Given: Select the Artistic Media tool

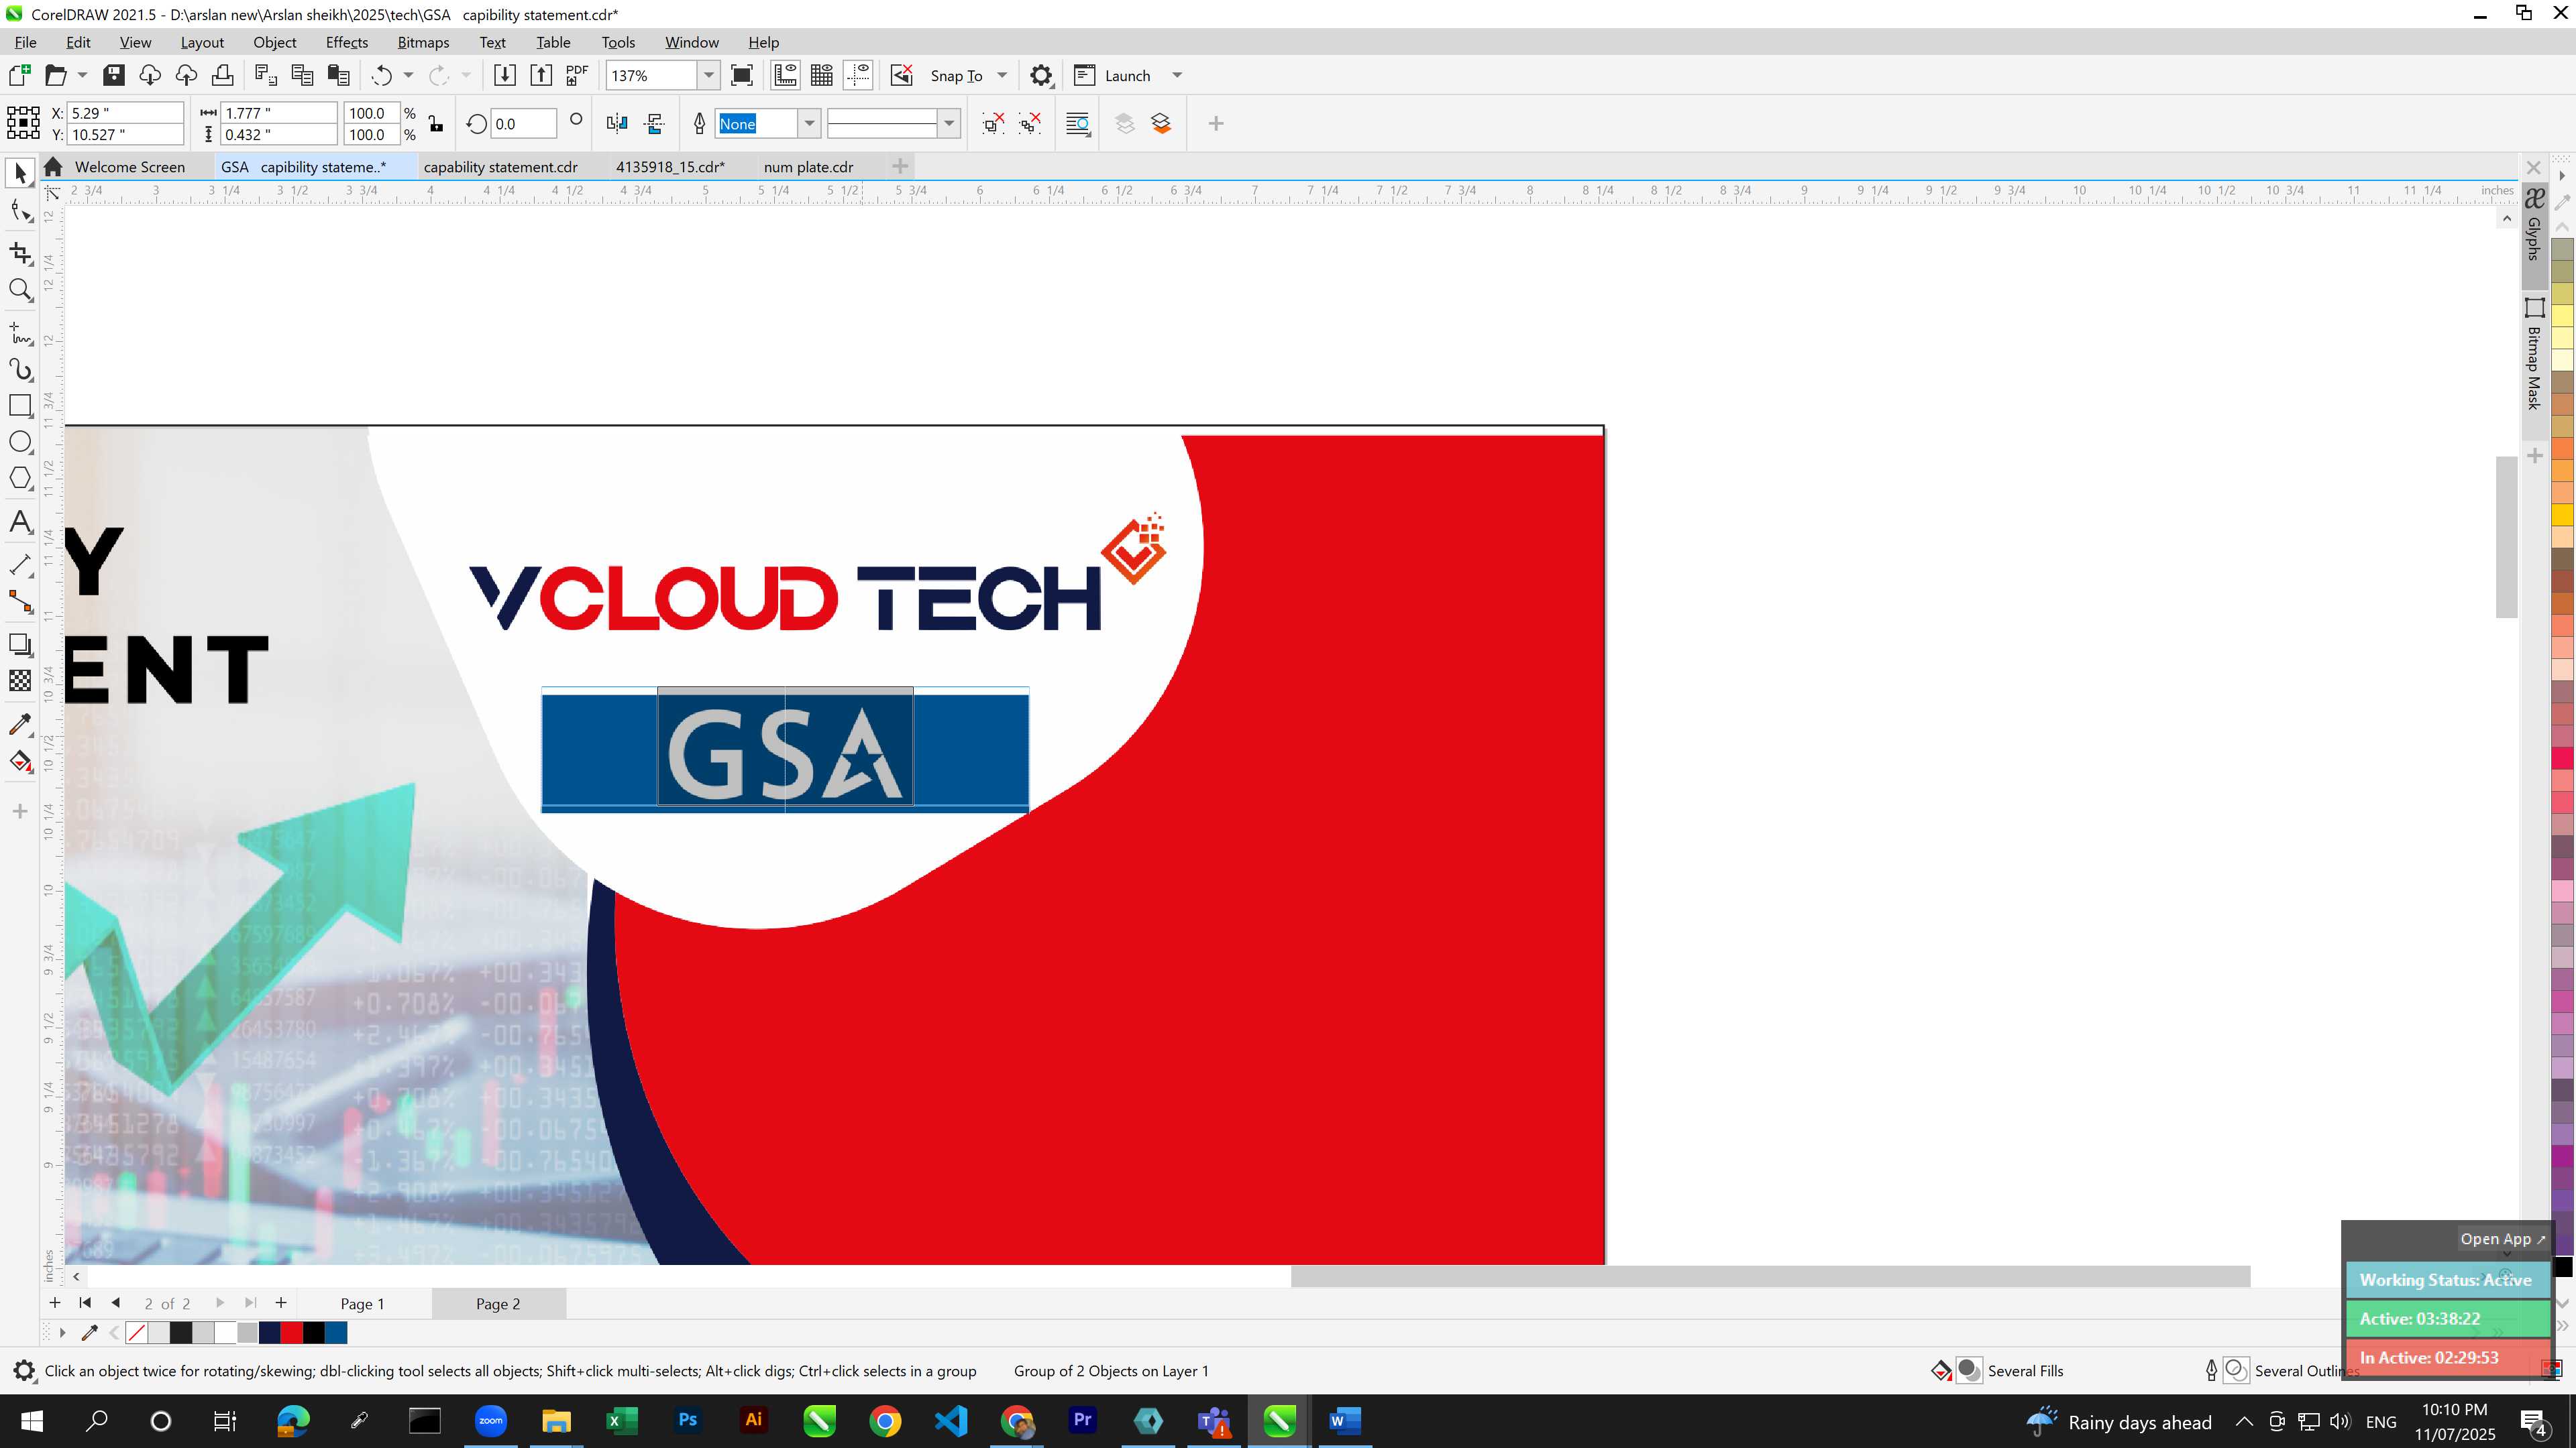Looking at the screenshot, I should 20,370.
